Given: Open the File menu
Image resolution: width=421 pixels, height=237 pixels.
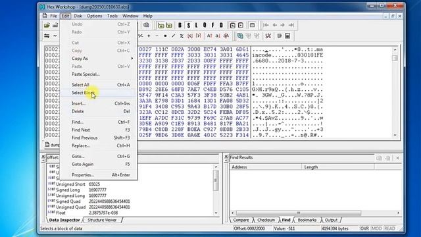Looking at the screenshot, I should [x=53, y=16].
